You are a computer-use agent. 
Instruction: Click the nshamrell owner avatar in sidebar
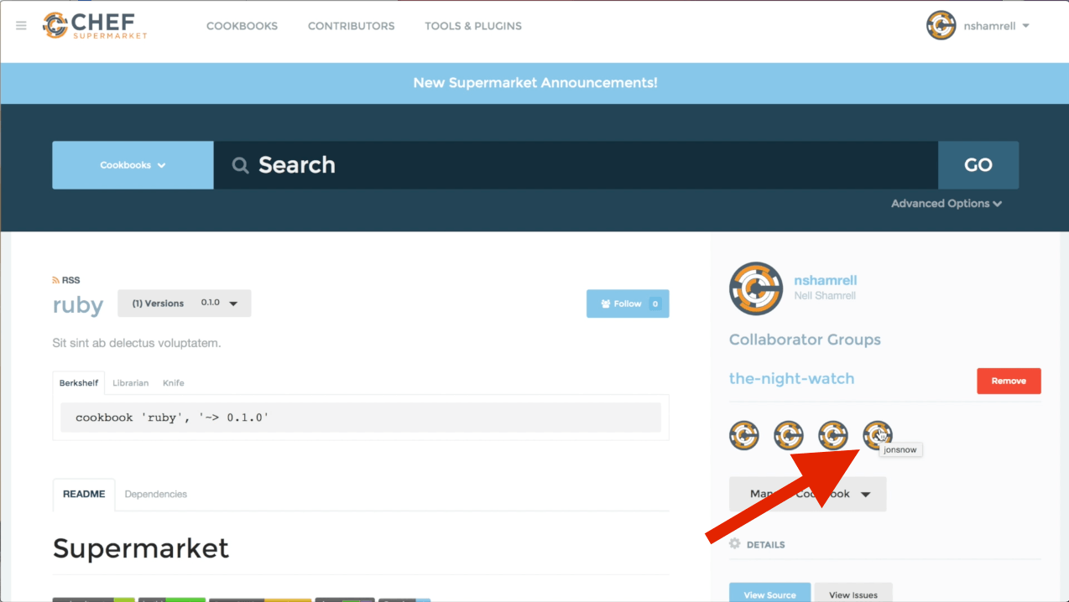[x=756, y=288]
